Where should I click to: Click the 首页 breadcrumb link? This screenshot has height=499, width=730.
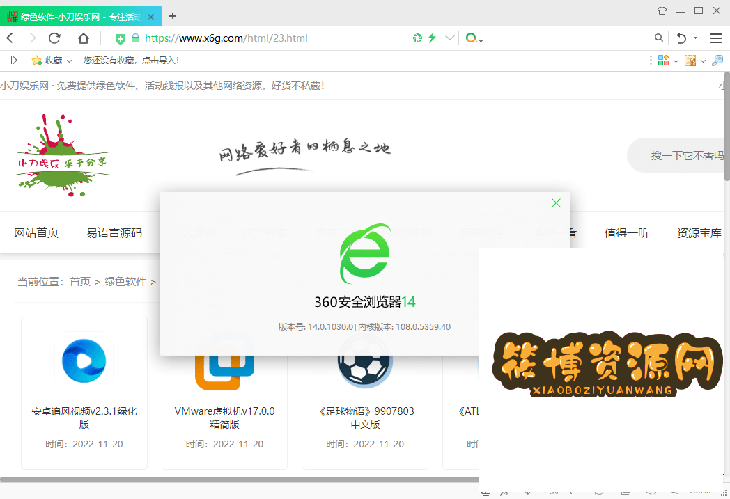pos(80,281)
